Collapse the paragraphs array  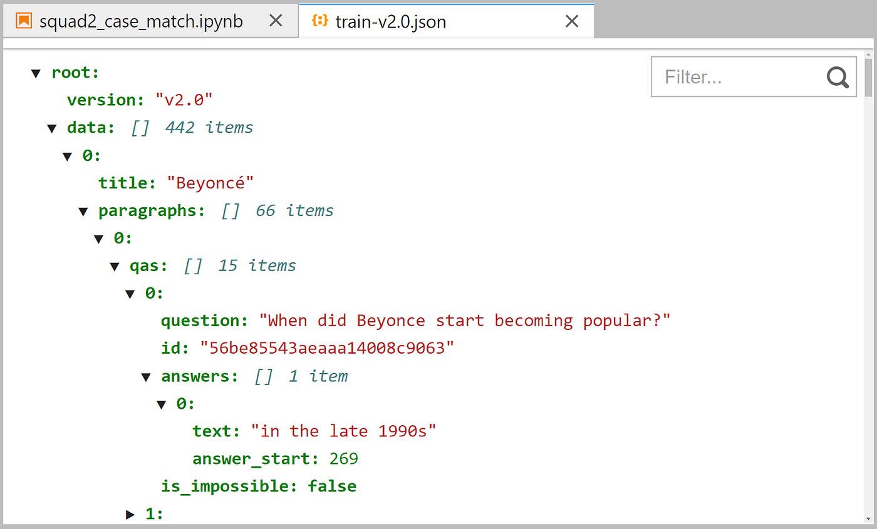83,211
